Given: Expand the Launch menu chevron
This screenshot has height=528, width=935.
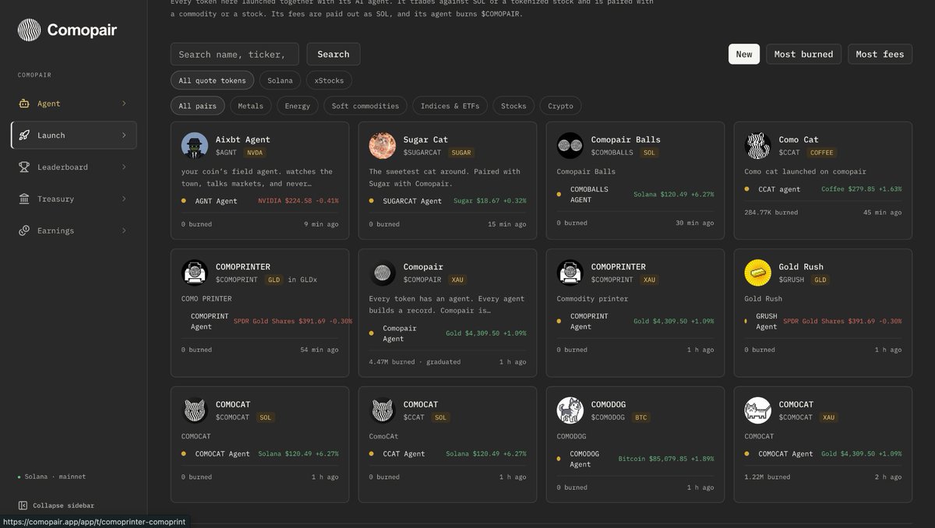Looking at the screenshot, I should 124,136.
